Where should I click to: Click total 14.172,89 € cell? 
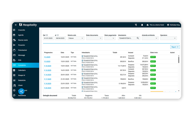pos(122,66)
